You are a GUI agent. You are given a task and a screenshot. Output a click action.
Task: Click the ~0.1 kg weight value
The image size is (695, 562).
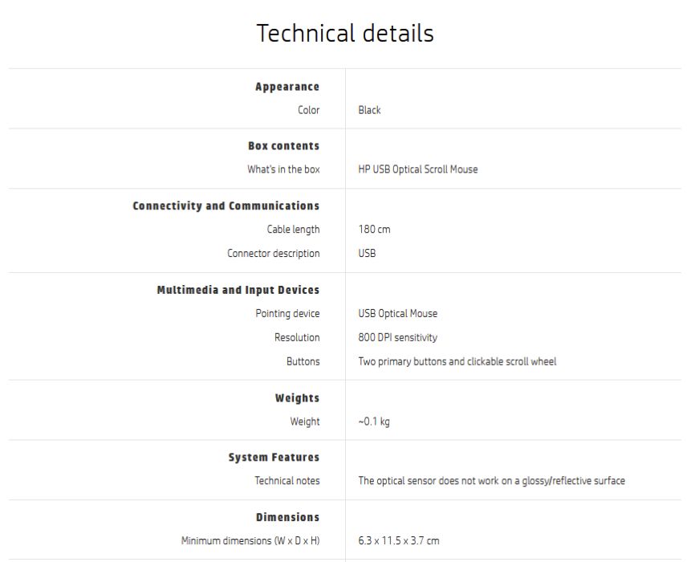click(x=374, y=421)
